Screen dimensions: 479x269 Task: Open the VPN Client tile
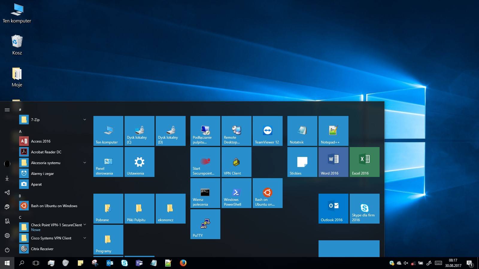point(237,162)
